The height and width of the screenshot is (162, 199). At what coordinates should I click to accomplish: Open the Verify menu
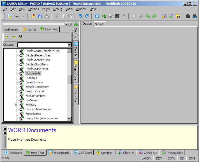coord(46,9)
